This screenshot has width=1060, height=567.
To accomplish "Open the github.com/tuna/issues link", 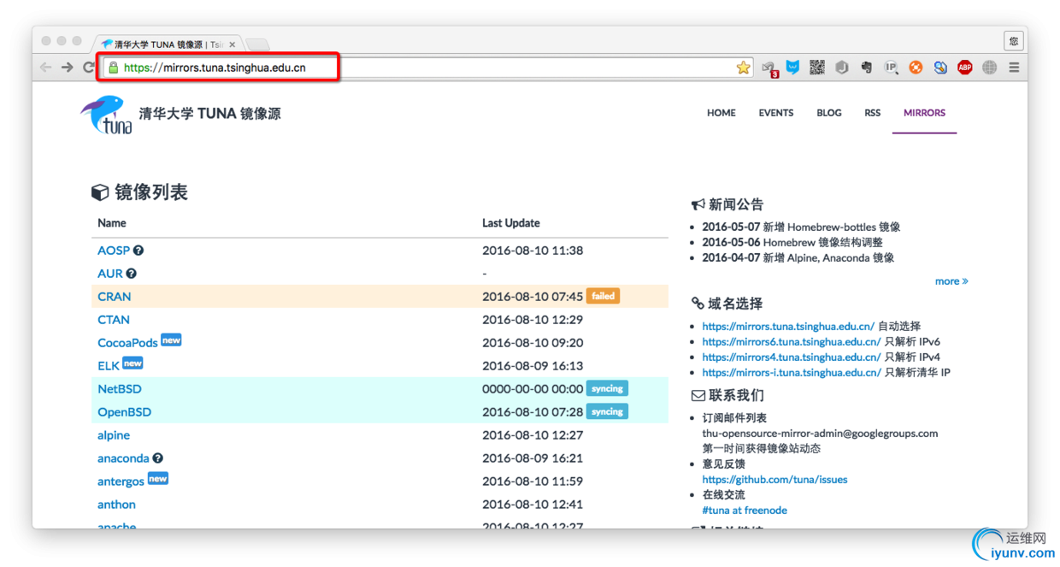I will click(774, 480).
